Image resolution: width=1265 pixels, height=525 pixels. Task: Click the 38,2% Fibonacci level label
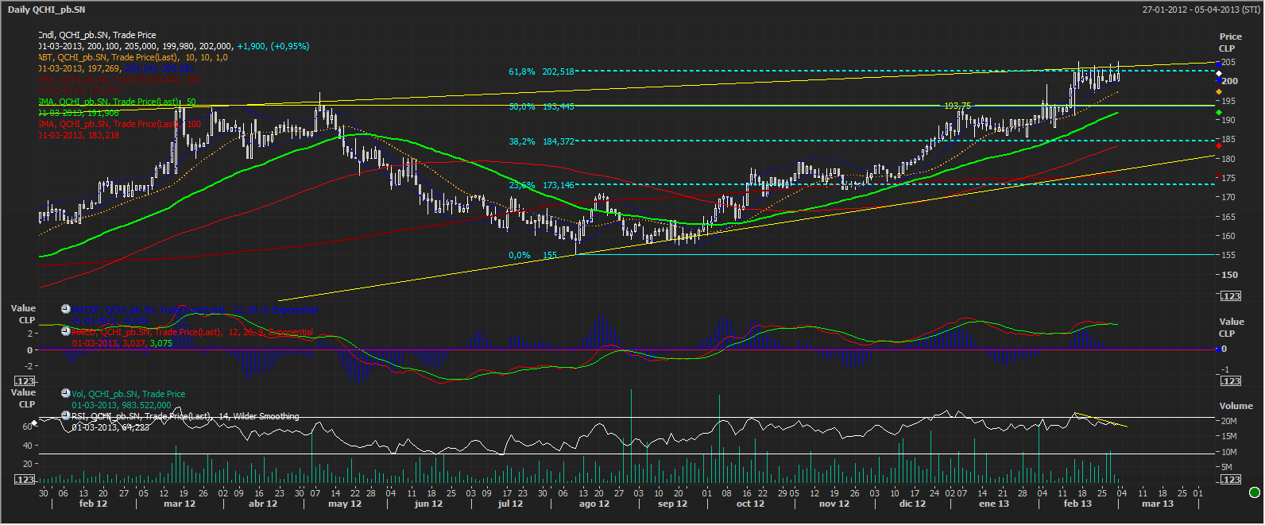522,141
